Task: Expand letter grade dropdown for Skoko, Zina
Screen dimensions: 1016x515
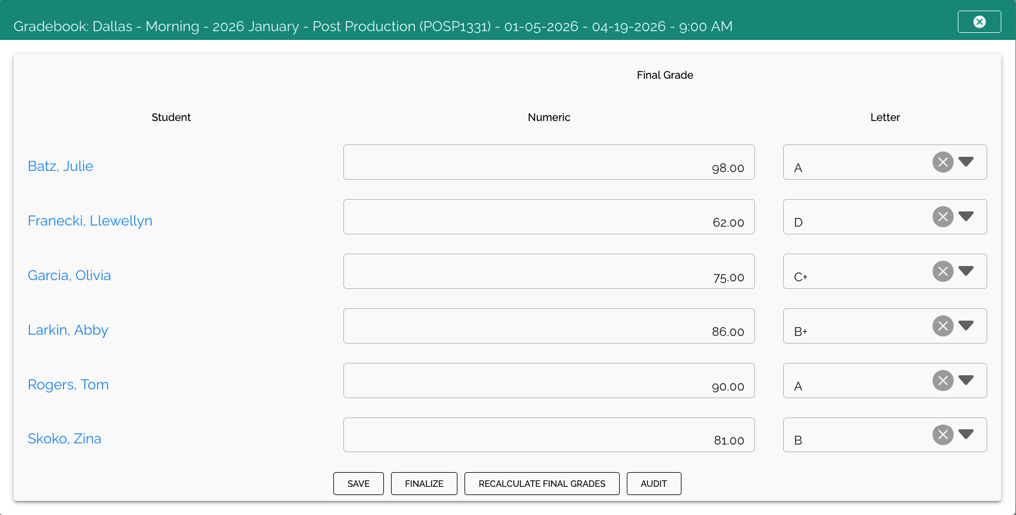Action: point(966,434)
